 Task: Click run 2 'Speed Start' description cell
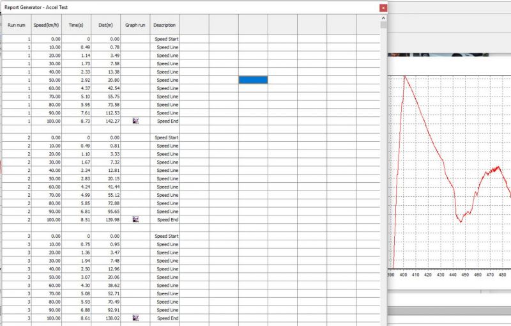point(165,137)
